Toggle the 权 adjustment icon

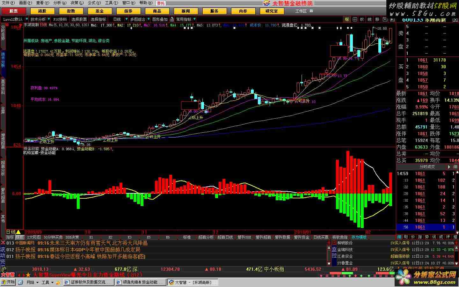(362, 19)
